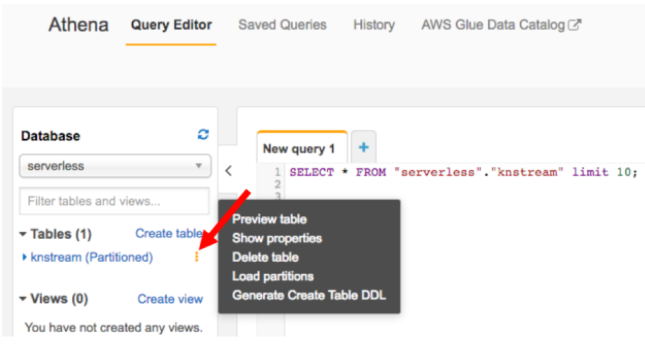Open the History tab
The height and width of the screenshot is (359, 645).
coord(373,25)
